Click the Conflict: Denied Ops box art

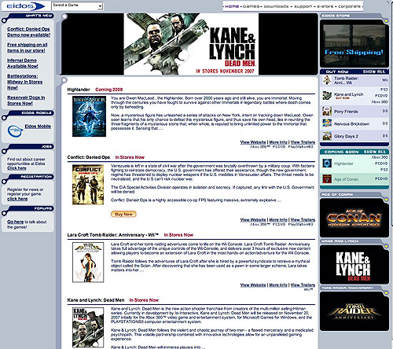click(x=88, y=185)
